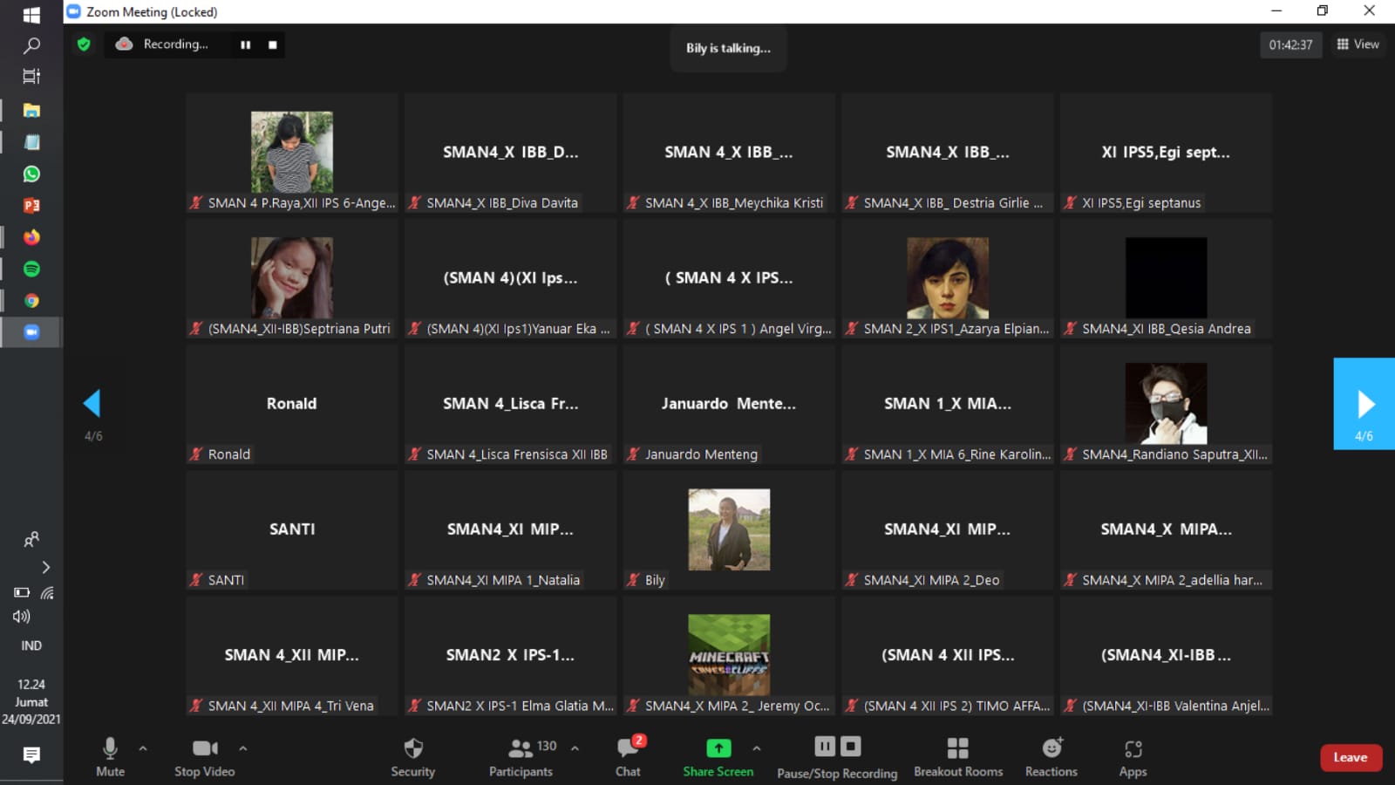1395x785 pixels.
Task: Expand the Share Screen options arrow
Action: 756,748
